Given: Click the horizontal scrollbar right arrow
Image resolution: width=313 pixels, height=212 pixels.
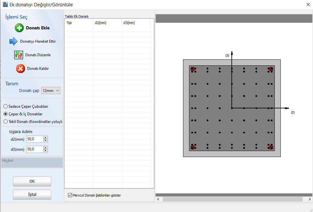Looking at the screenshot, I should (x=309, y=199).
